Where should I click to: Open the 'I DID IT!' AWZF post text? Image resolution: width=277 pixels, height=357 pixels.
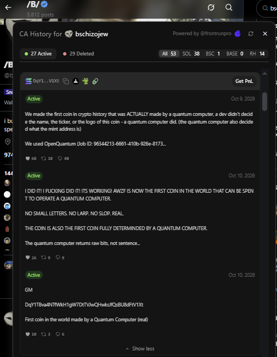139,194
